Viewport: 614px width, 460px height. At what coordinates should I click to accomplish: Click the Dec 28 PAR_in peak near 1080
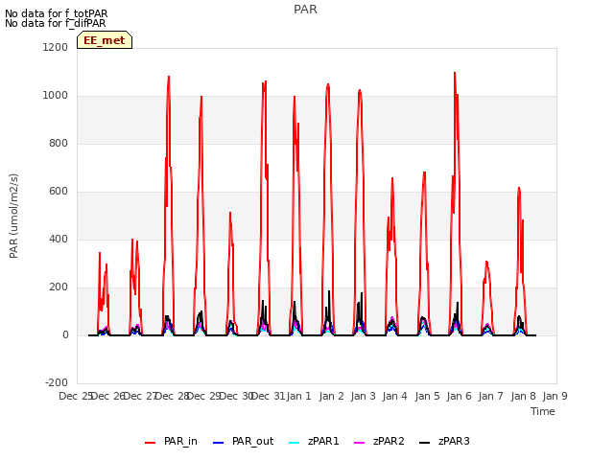coord(169,77)
